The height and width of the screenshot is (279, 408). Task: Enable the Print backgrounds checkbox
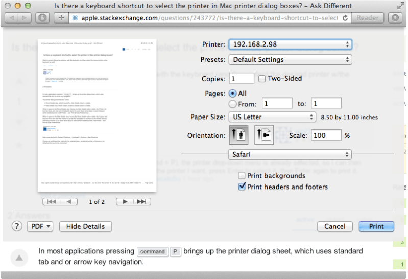point(242,176)
